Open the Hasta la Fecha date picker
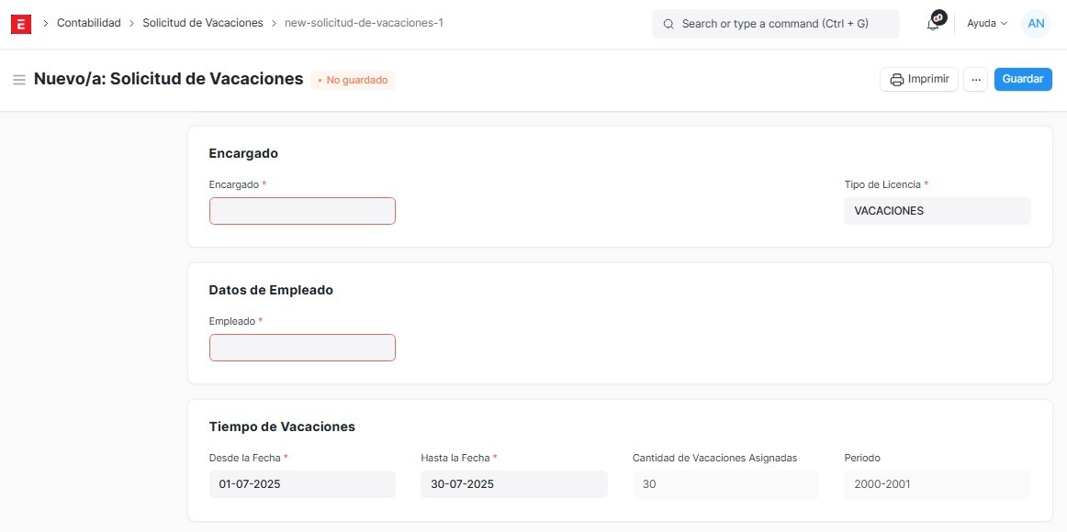The image size is (1067, 532). (x=513, y=484)
